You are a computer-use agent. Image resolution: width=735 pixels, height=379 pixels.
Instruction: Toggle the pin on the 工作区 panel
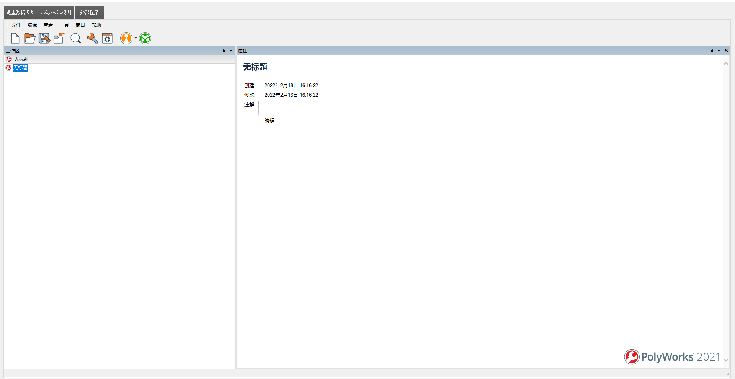point(224,50)
